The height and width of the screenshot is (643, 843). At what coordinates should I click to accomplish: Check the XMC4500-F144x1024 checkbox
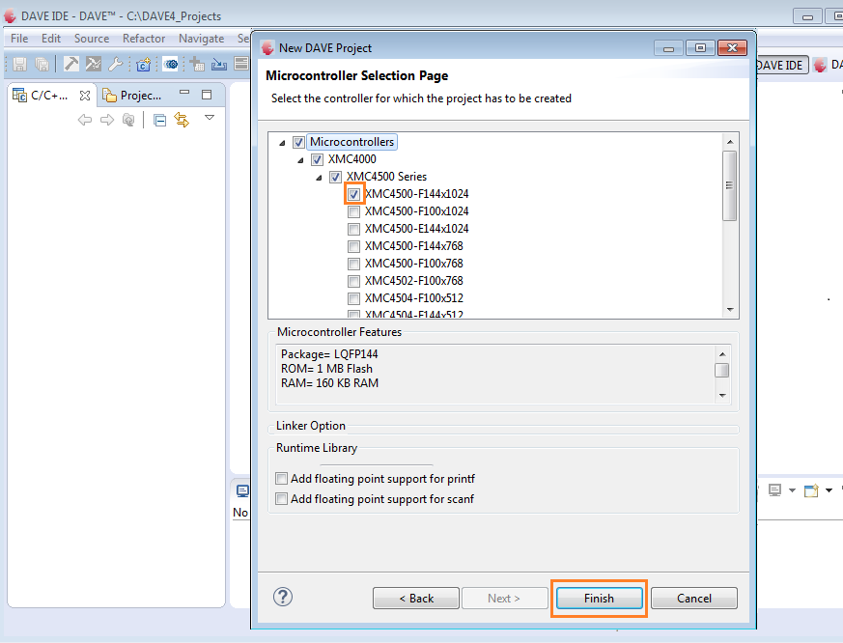[353, 194]
